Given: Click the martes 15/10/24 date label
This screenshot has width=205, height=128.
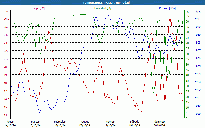Looking at the screenshot, I should point(35,124).
